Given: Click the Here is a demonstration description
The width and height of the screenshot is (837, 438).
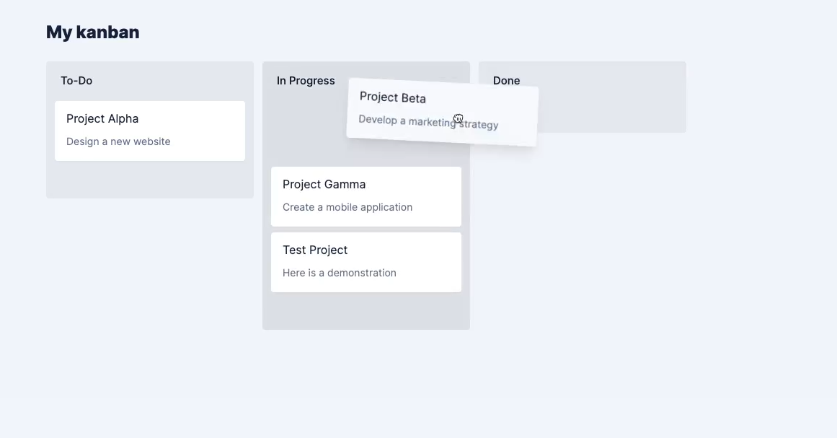Looking at the screenshot, I should [340, 273].
